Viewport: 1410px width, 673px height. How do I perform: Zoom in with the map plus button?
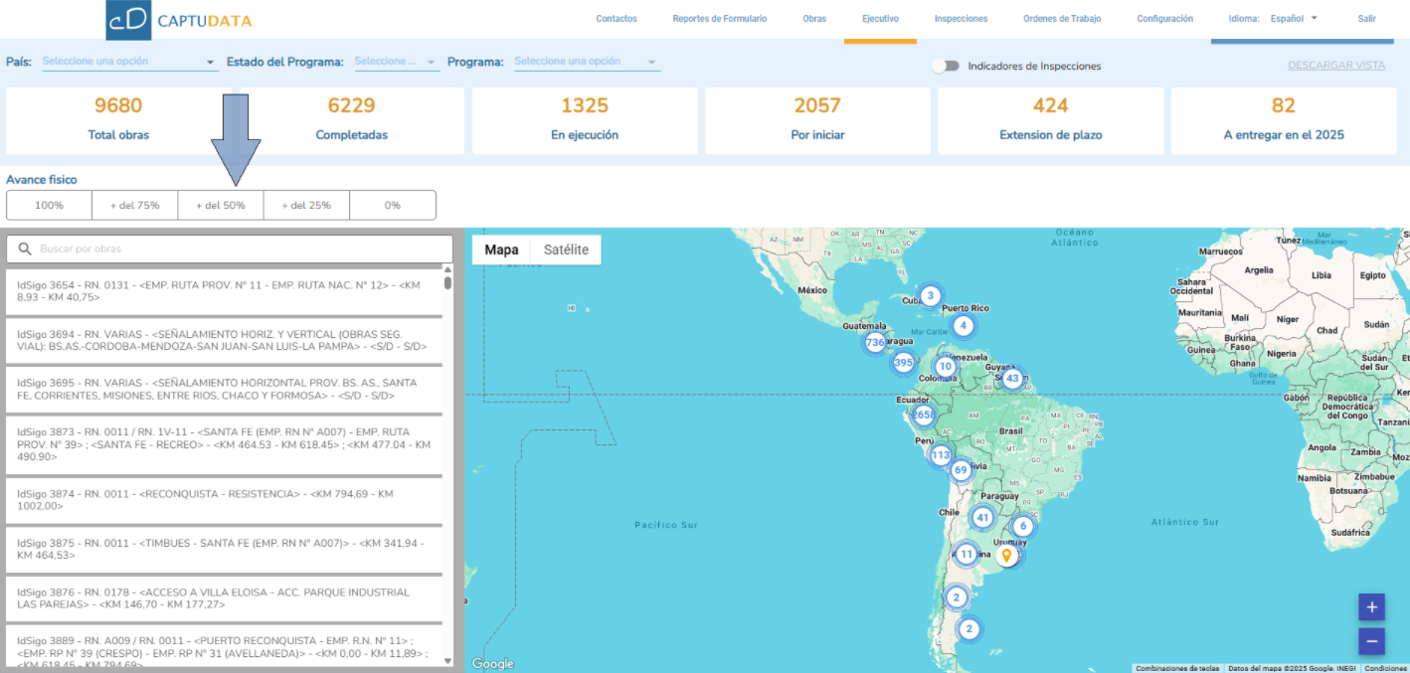pos(1371,607)
